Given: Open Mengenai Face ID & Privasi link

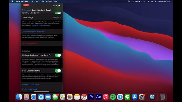Looking at the screenshot, I should coord(41,25).
